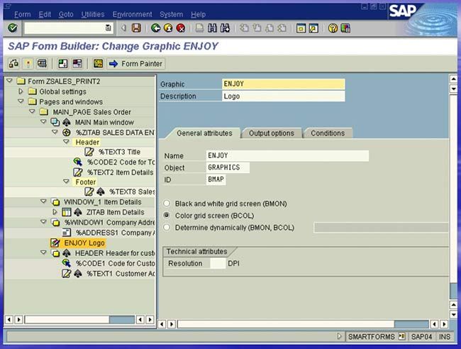The width and height of the screenshot is (461, 349).
Task: Collapse the Header node
Action: point(66,141)
